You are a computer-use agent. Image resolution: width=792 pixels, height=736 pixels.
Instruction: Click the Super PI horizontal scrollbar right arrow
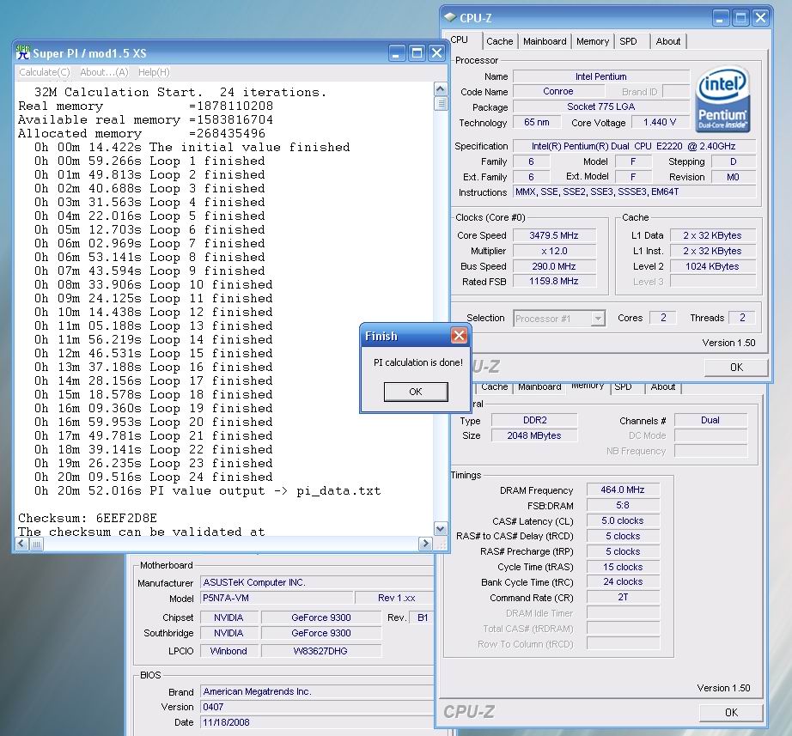click(x=425, y=544)
